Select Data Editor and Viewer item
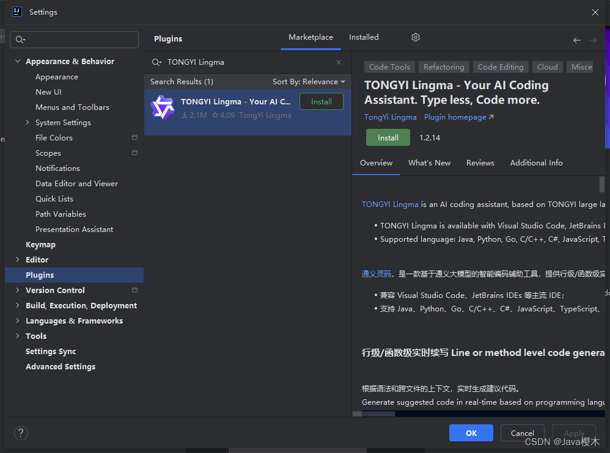 (76, 183)
